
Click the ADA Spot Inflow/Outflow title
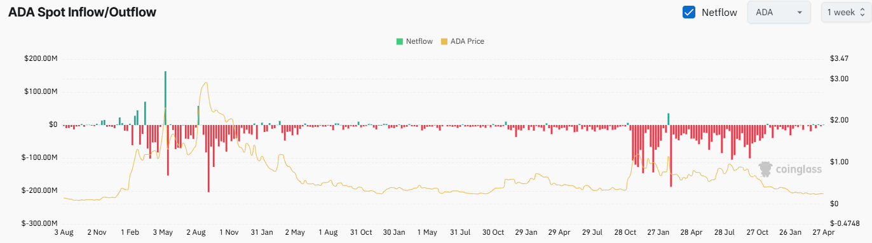82,12
